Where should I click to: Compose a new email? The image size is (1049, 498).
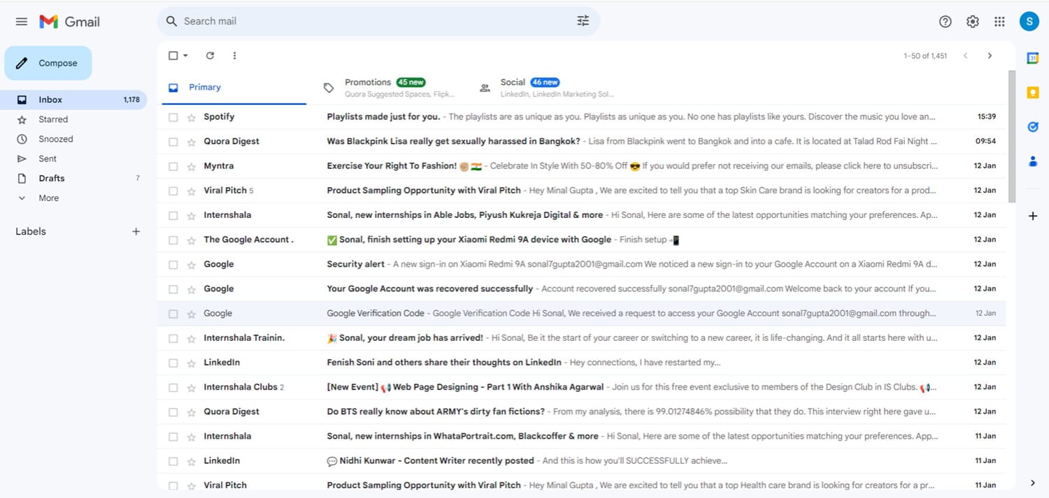click(x=48, y=63)
